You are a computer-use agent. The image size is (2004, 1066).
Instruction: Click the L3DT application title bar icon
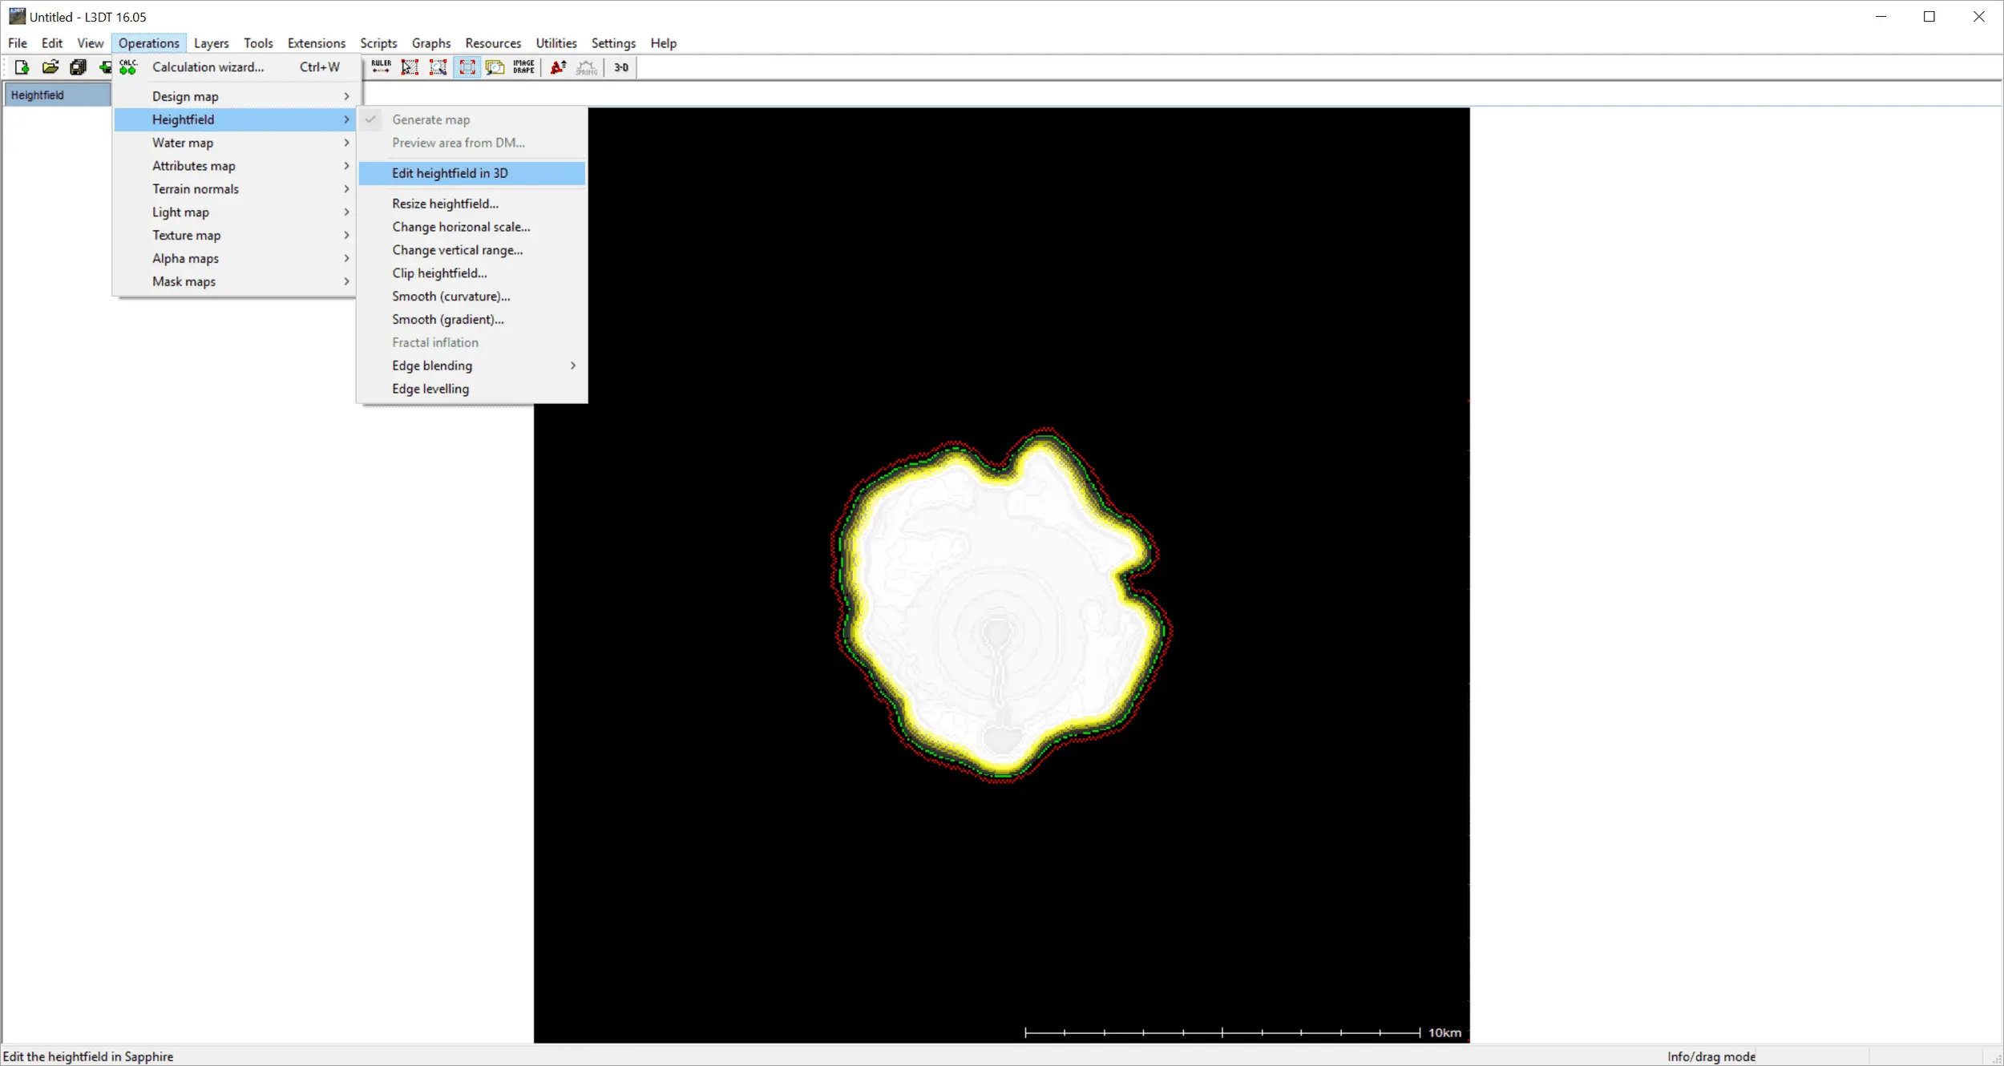[x=17, y=16]
